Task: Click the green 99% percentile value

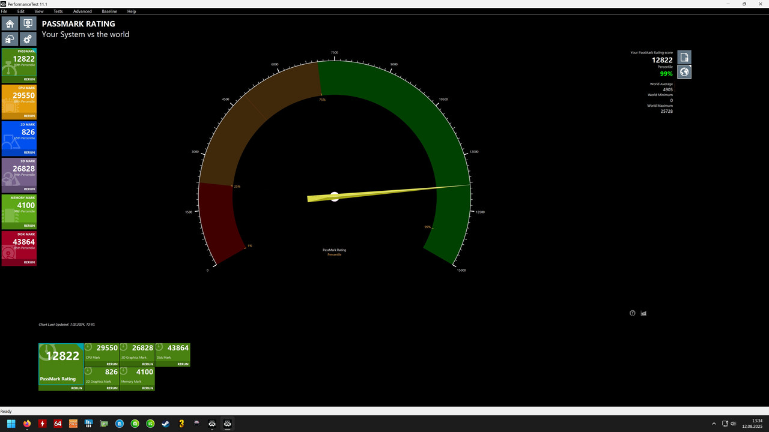Action: click(x=666, y=74)
